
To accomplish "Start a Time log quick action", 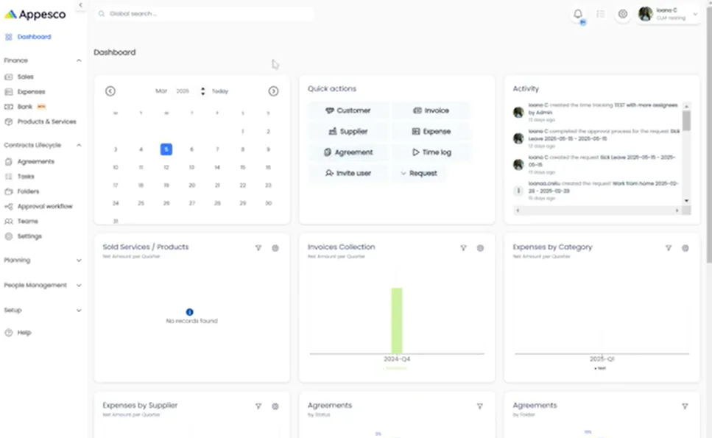I will pos(431,152).
